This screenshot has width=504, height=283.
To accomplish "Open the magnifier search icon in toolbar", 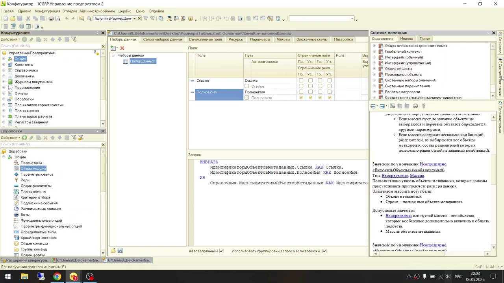I will (x=89, y=18).
